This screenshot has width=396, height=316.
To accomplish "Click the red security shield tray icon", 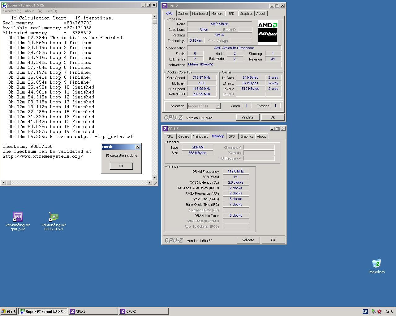I will coord(379,312).
